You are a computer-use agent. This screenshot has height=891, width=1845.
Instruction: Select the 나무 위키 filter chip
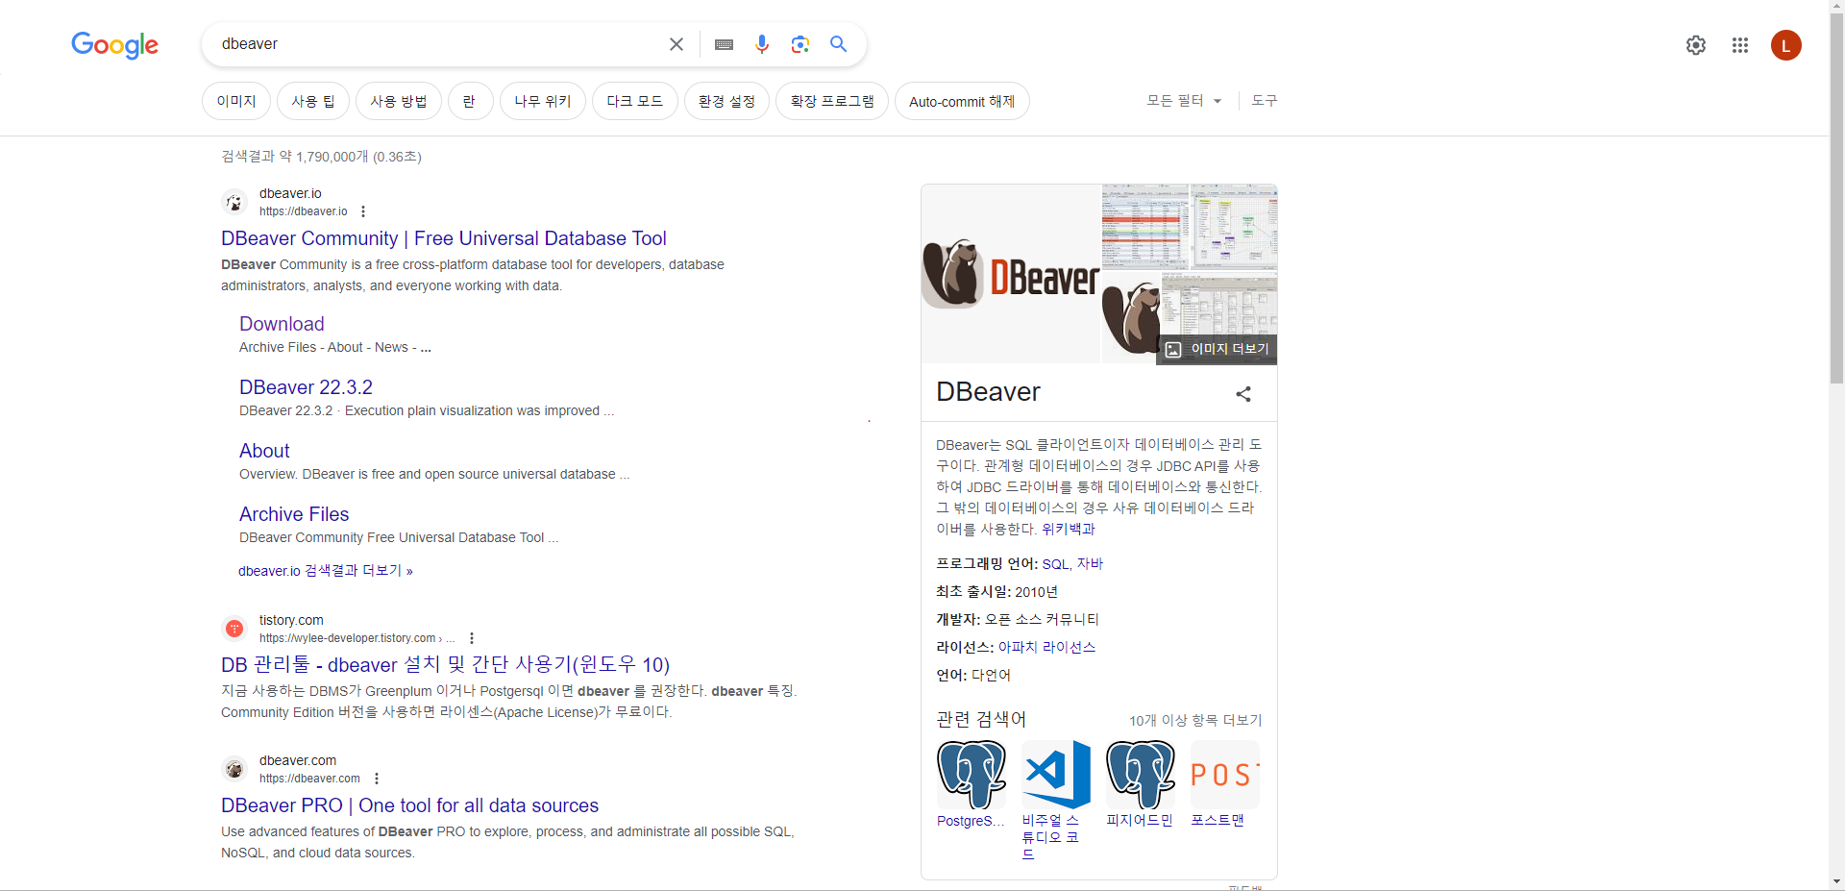coord(543,101)
